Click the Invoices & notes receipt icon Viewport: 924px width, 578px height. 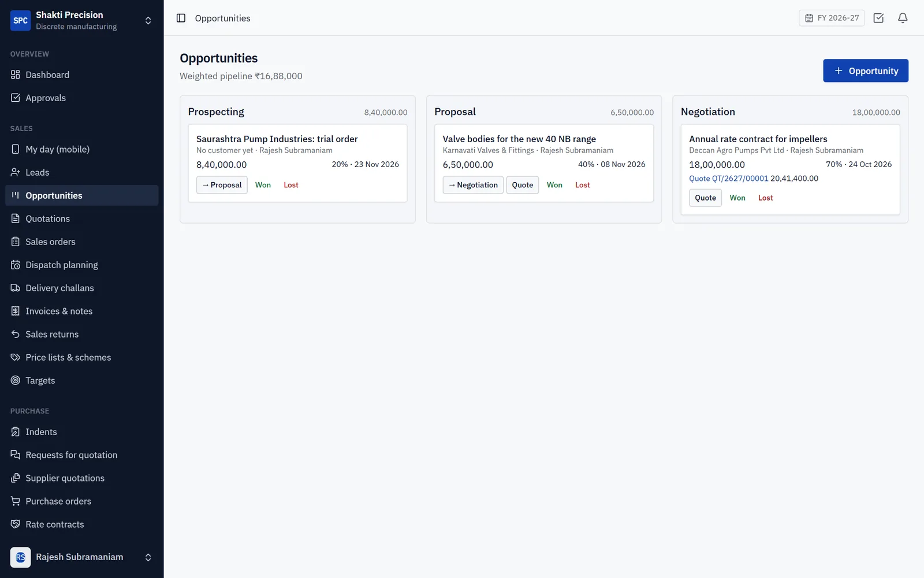click(x=16, y=311)
